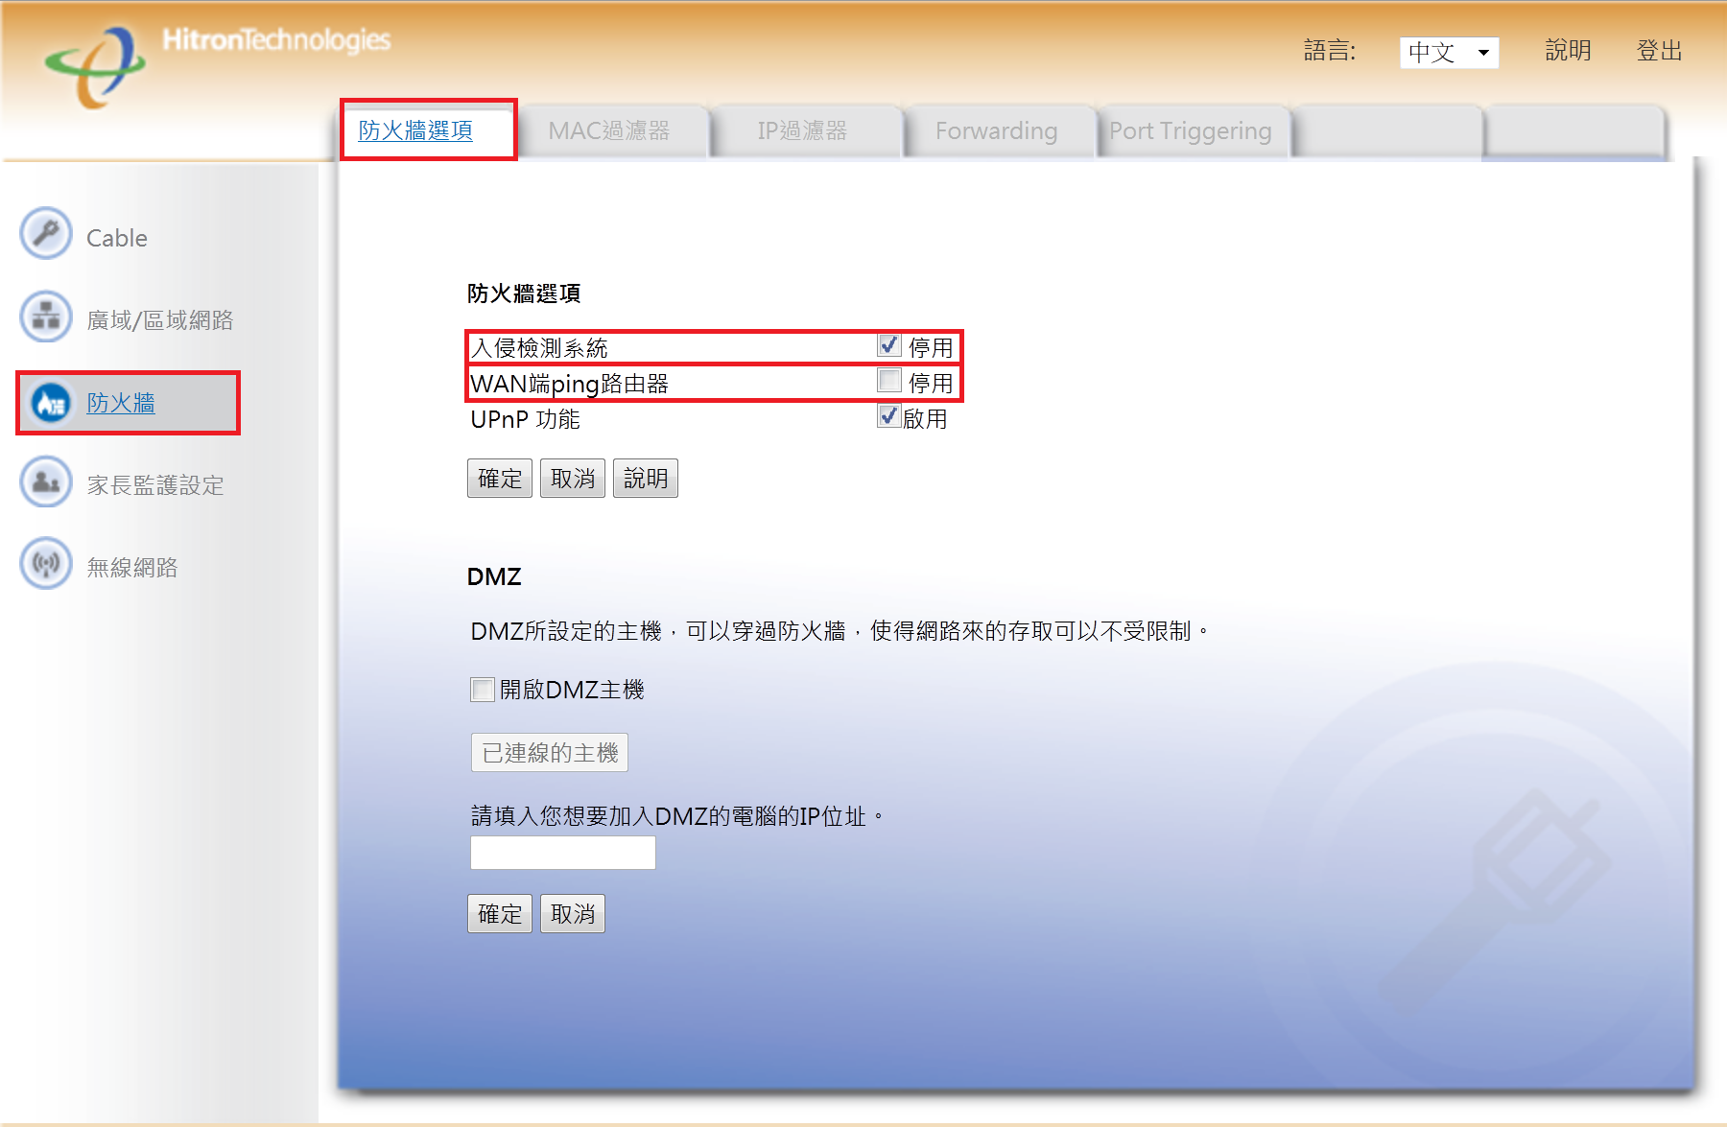Switch to the MAC過濾器 tab
Screen dimensions: 1727x1127
click(x=609, y=131)
